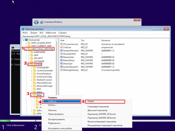175x131 pixels.
Task: Collapse the SYSTEM key chevron
Action: 29,64
